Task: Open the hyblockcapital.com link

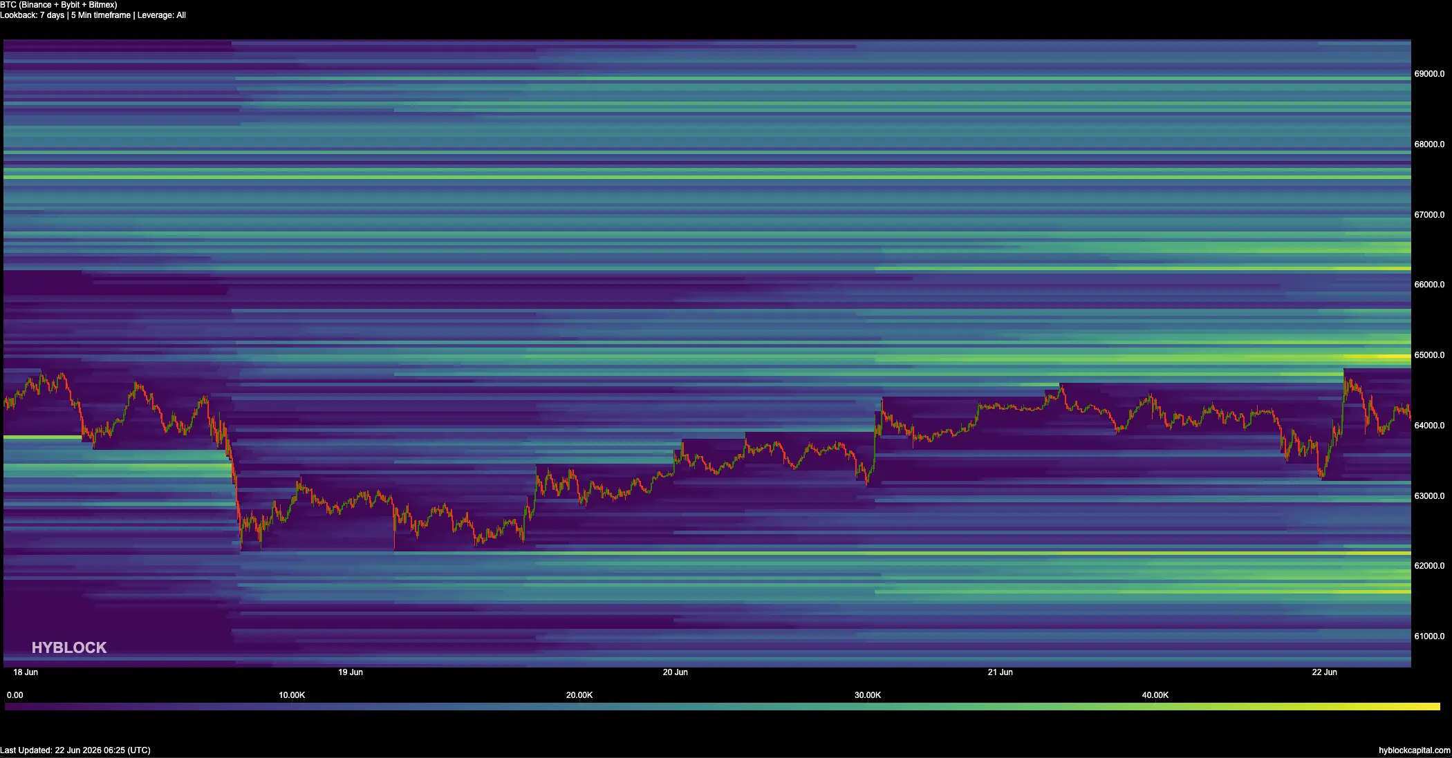Action: (x=1415, y=750)
